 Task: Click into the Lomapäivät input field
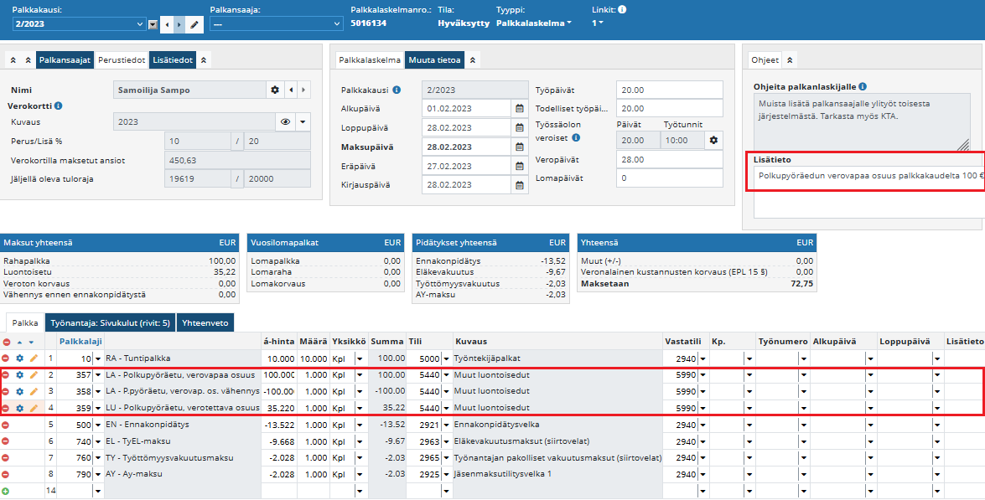pyautogui.click(x=668, y=178)
